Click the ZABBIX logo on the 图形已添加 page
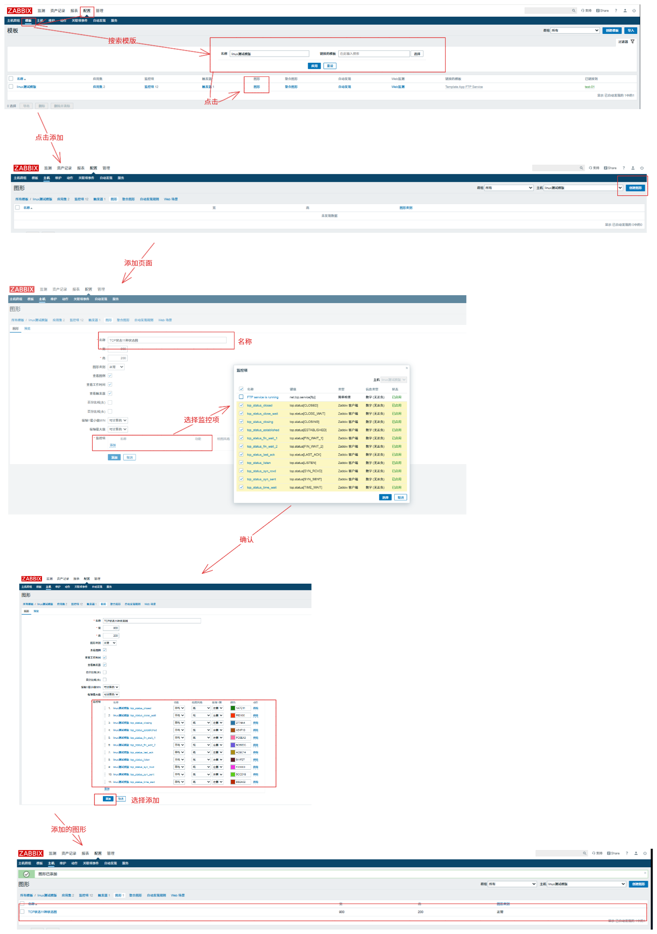The image size is (657, 934). coord(31,853)
